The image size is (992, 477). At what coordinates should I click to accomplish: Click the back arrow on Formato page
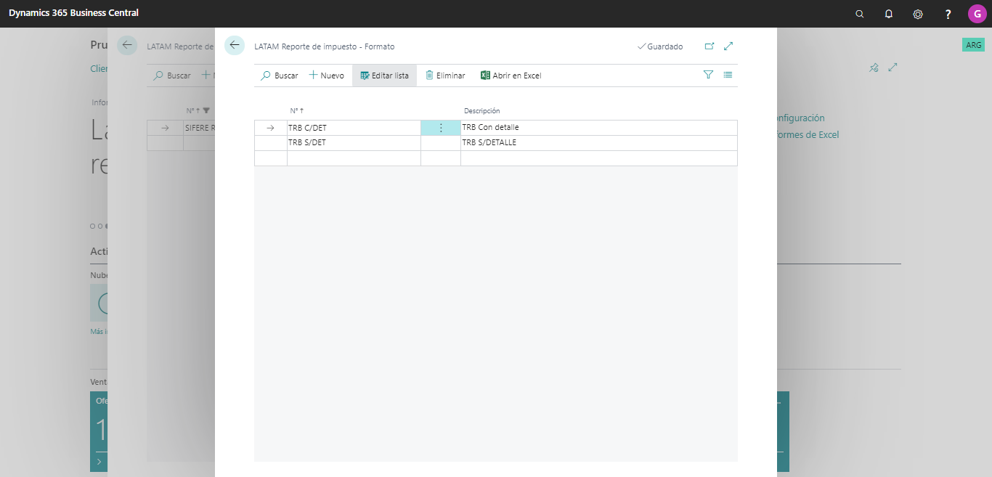(235, 45)
